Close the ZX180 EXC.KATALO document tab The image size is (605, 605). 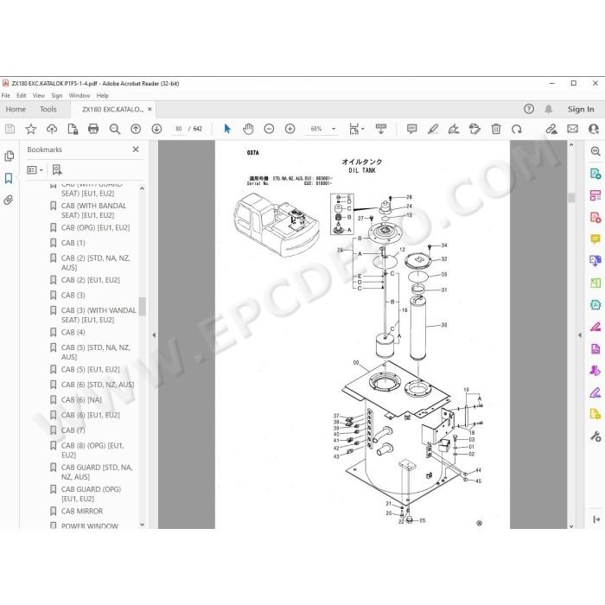point(150,109)
